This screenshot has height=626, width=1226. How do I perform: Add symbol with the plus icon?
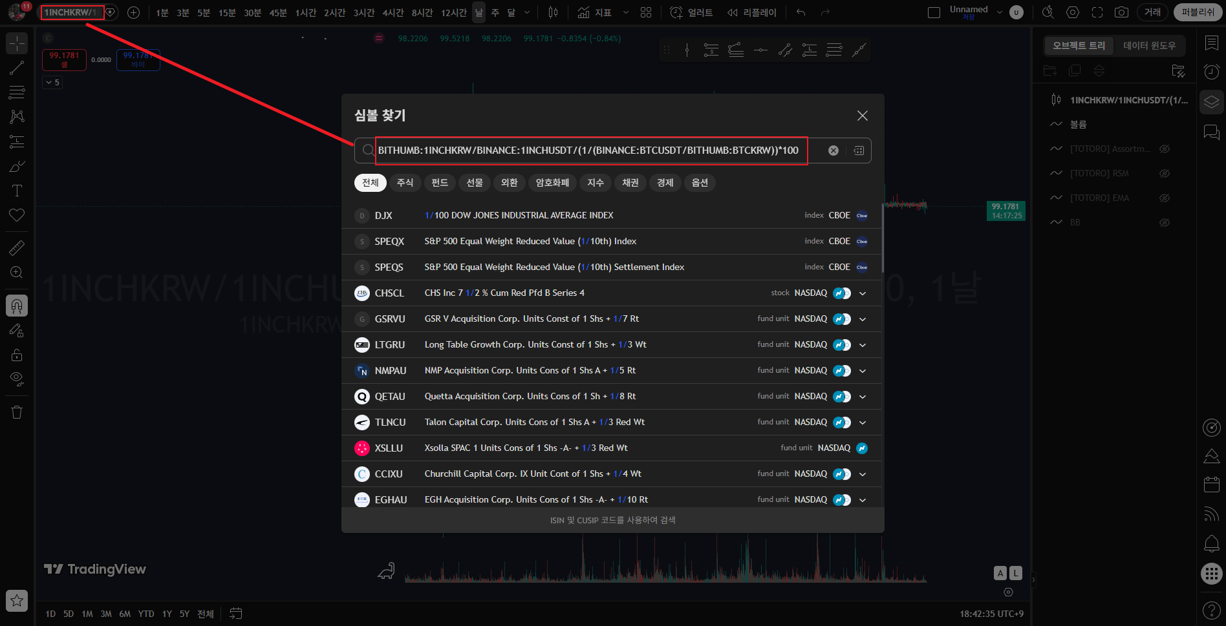click(x=133, y=12)
